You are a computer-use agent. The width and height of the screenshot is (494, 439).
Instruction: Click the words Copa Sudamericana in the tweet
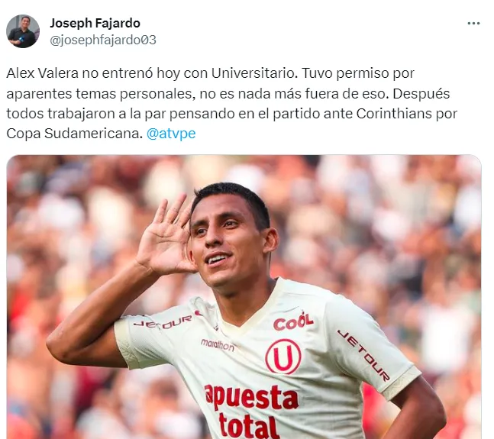tap(75, 134)
